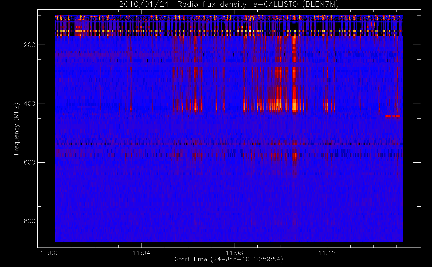This screenshot has width=432, height=267.
Task: Click the short red horizontal bar near 440 MHz
Action: pos(392,116)
